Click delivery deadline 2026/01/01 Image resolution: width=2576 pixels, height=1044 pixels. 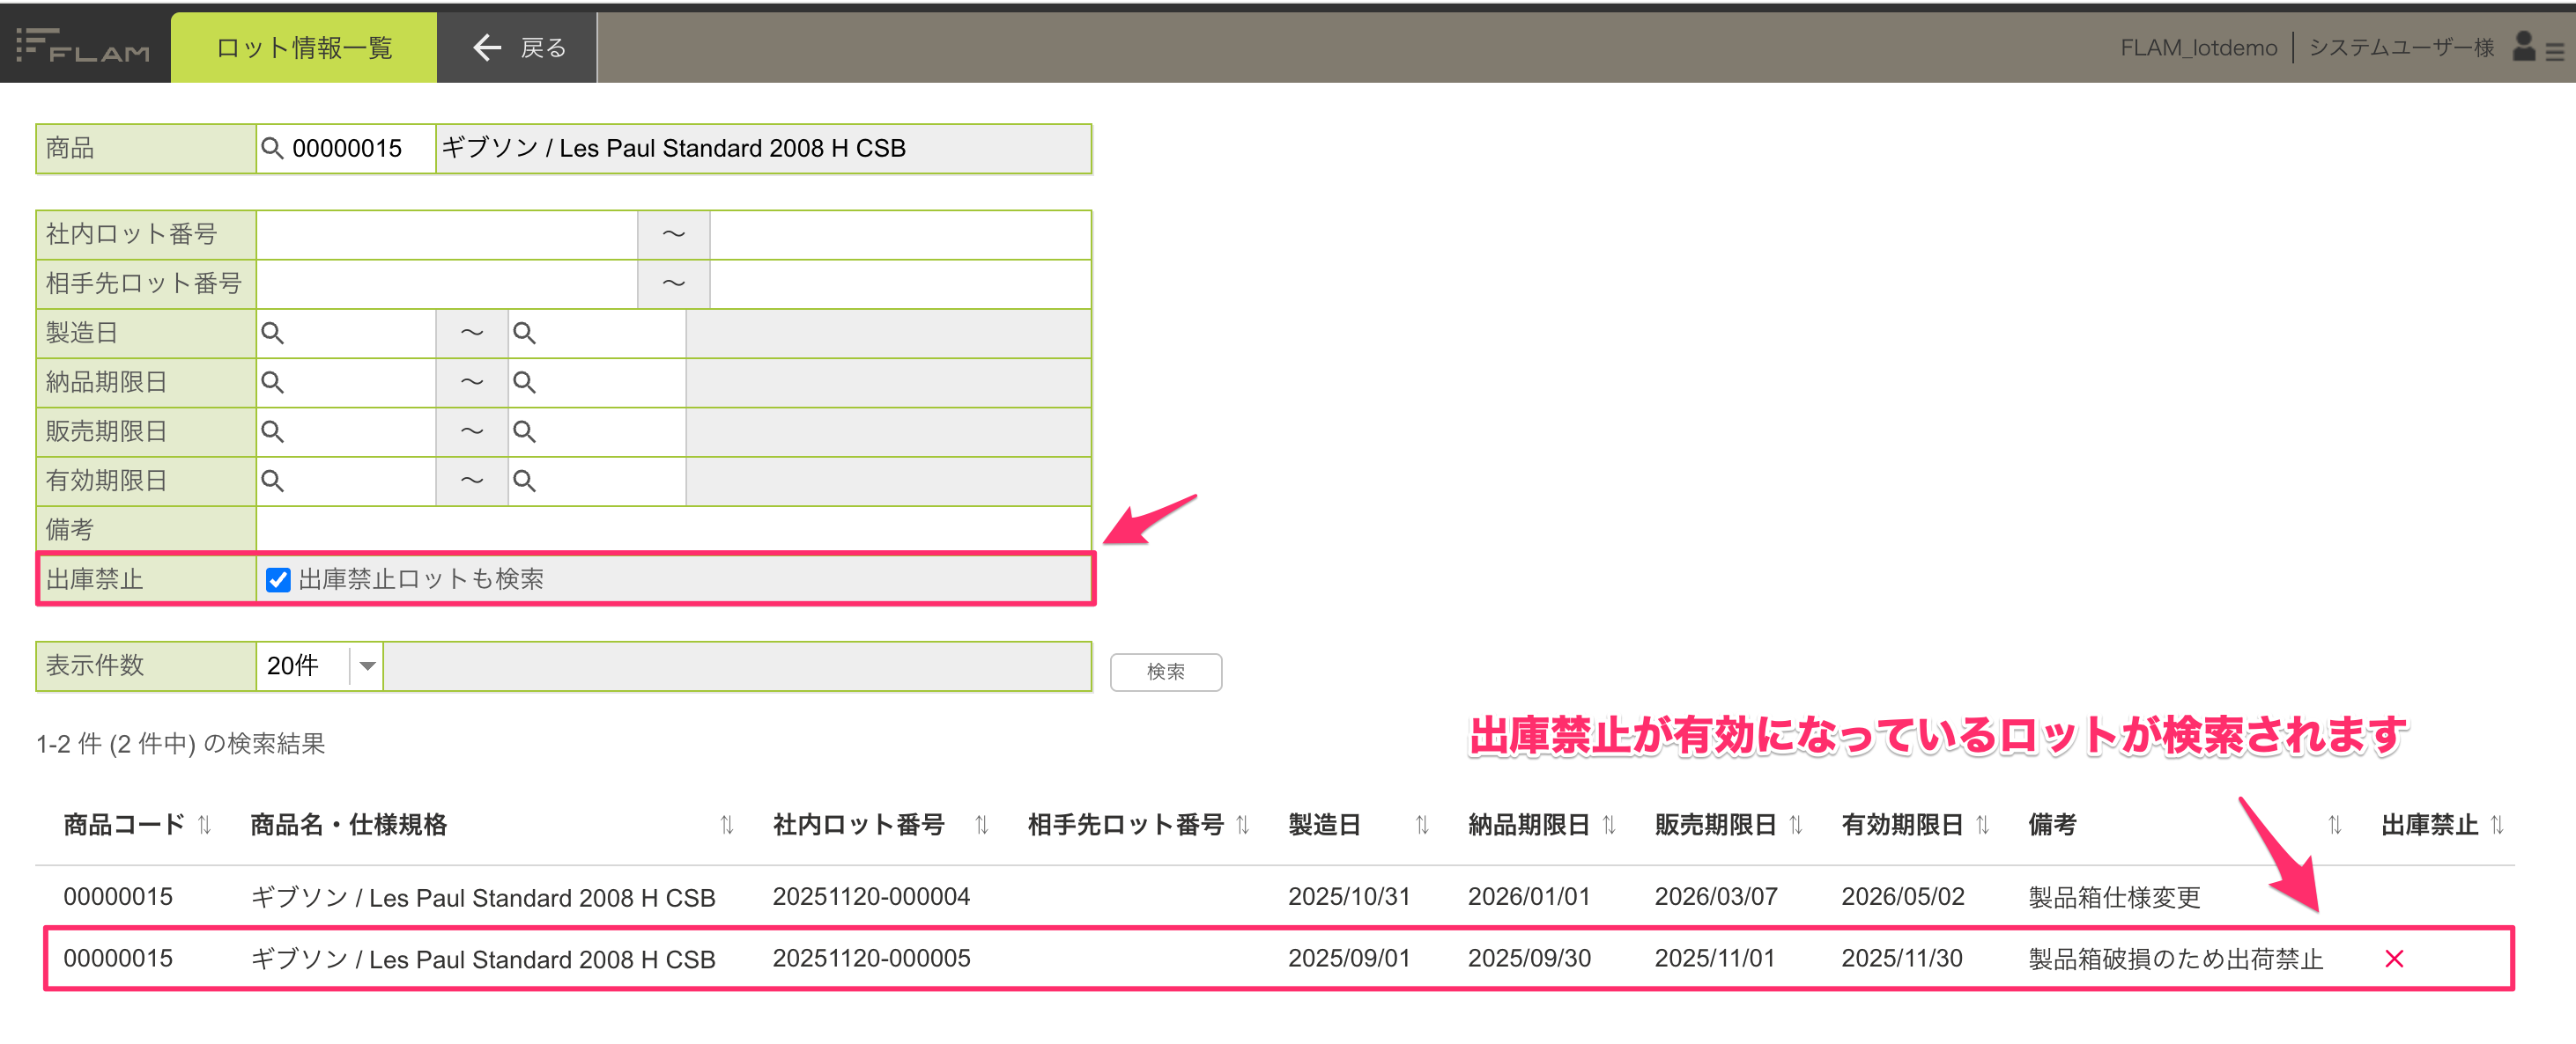click(1529, 897)
